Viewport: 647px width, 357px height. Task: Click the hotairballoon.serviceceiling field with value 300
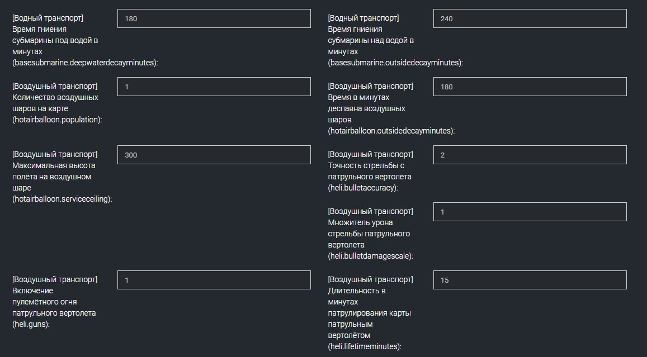point(214,154)
